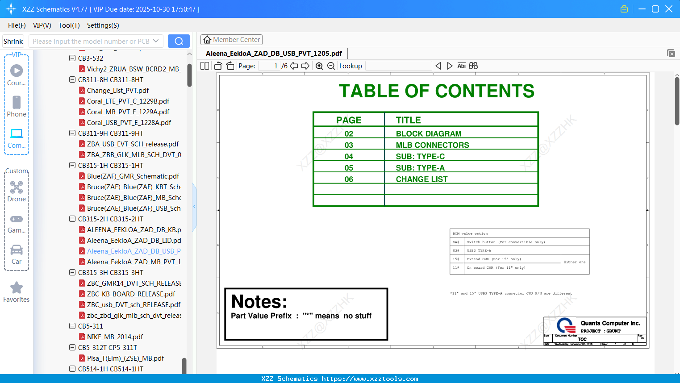Collapse the CB3-532 folder
The height and width of the screenshot is (383, 680).
72,58
